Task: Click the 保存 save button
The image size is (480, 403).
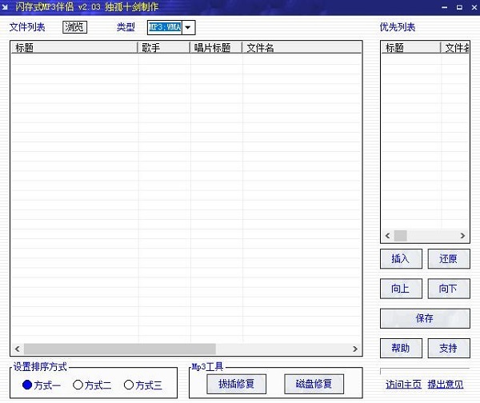Action: tap(425, 318)
